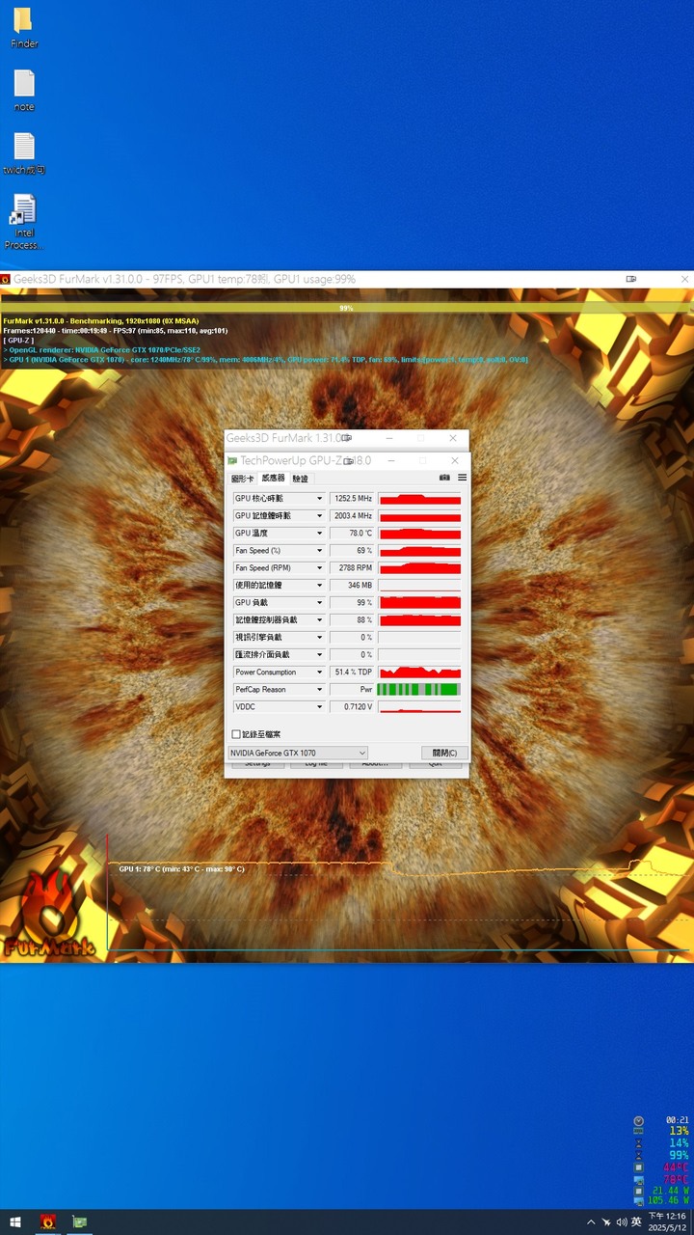
Task: Take a GPU-Z screenshot with camera icon
Action: click(x=444, y=478)
